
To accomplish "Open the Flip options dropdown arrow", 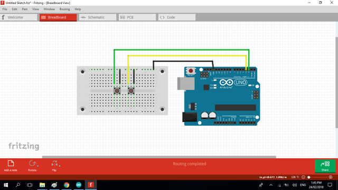I will click(60, 166).
